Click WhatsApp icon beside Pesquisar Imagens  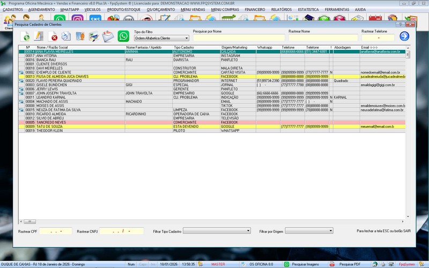(x=286, y=264)
